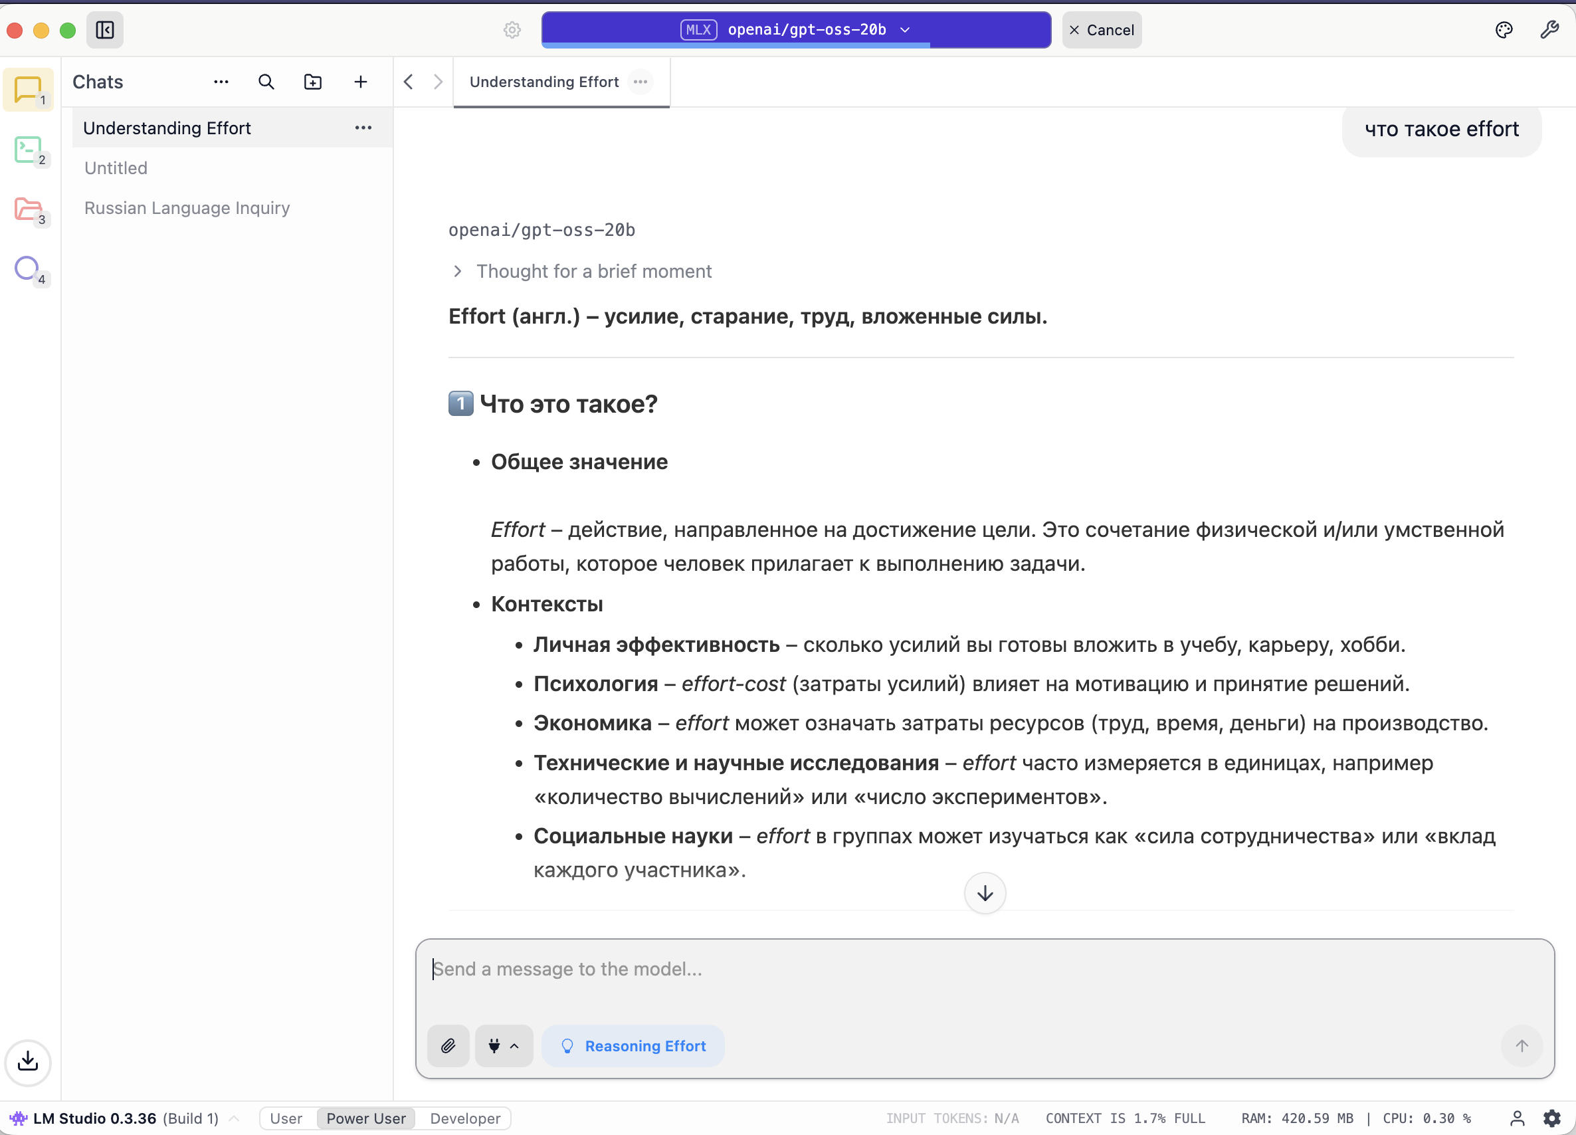Open the Developer console section
This screenshot has width=1576, height=1135.
point(28,150)
